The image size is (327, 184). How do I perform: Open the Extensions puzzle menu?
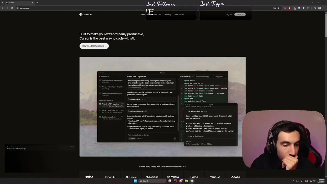308,8
